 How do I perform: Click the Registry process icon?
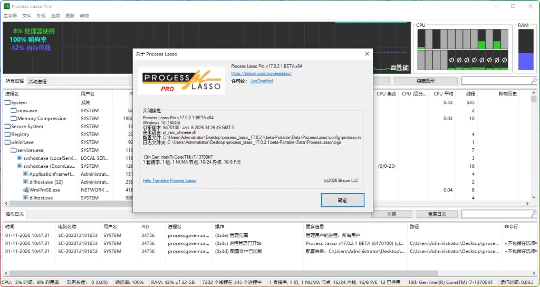coord(7,134)
